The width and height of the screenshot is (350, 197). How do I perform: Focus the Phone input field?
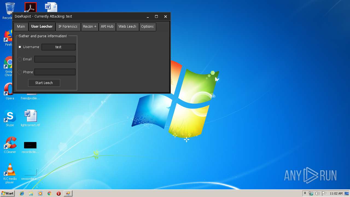pos(55,72)
